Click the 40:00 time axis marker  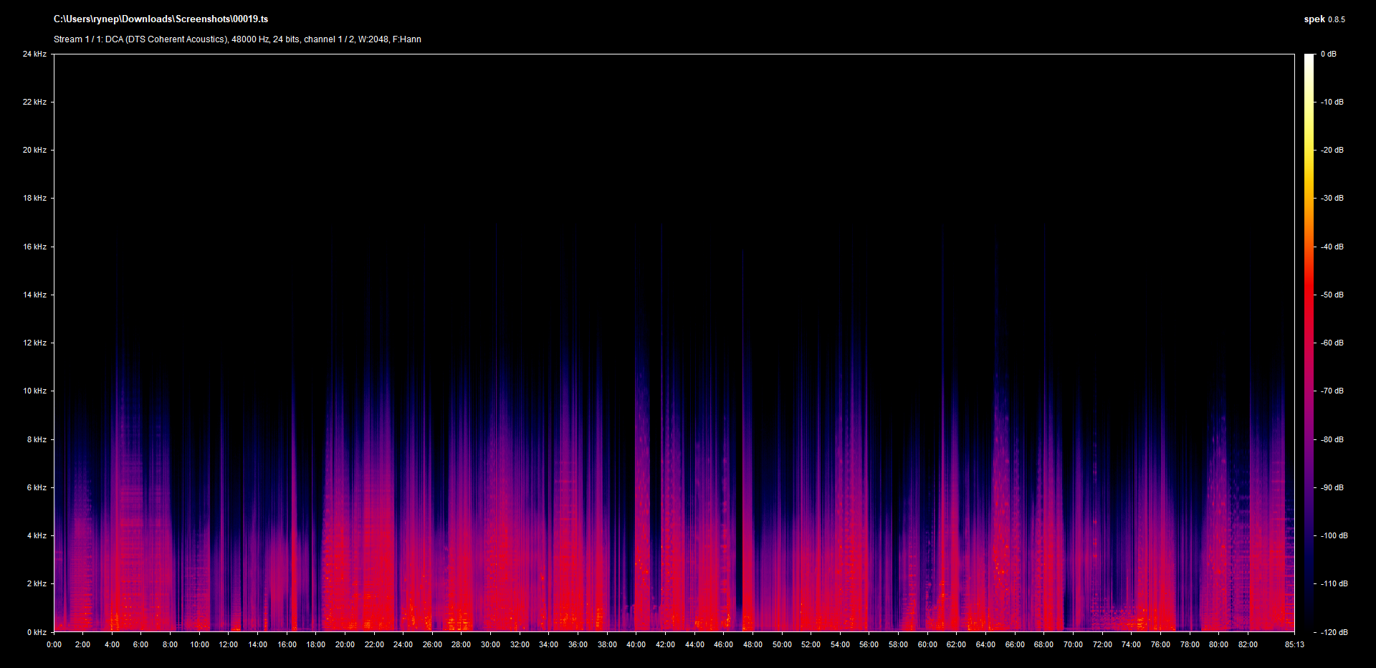coord(636,644)
